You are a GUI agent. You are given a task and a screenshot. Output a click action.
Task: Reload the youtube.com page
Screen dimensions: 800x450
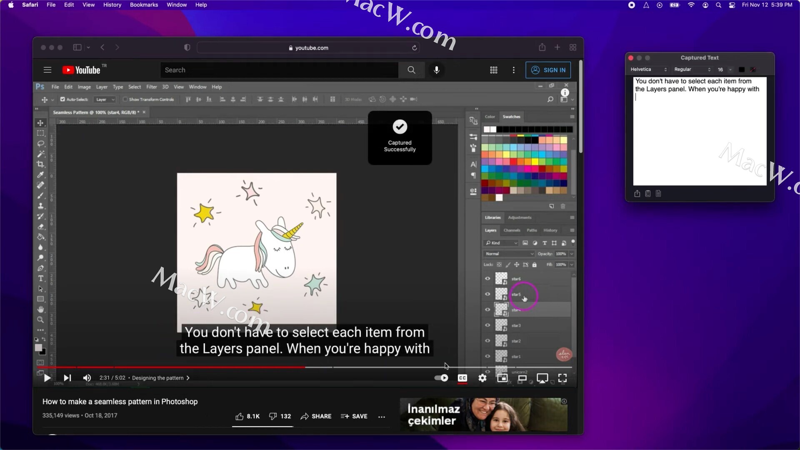(414, 48)
